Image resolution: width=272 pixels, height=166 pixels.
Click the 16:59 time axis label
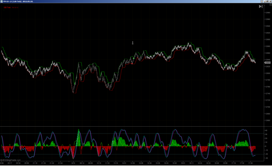[x=225, y=163]
